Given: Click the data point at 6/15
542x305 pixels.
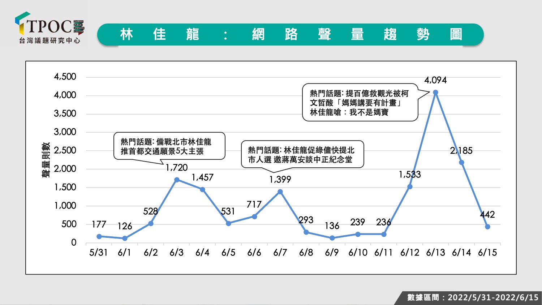Looking at the screenshot, I should [x=487, y=227].
